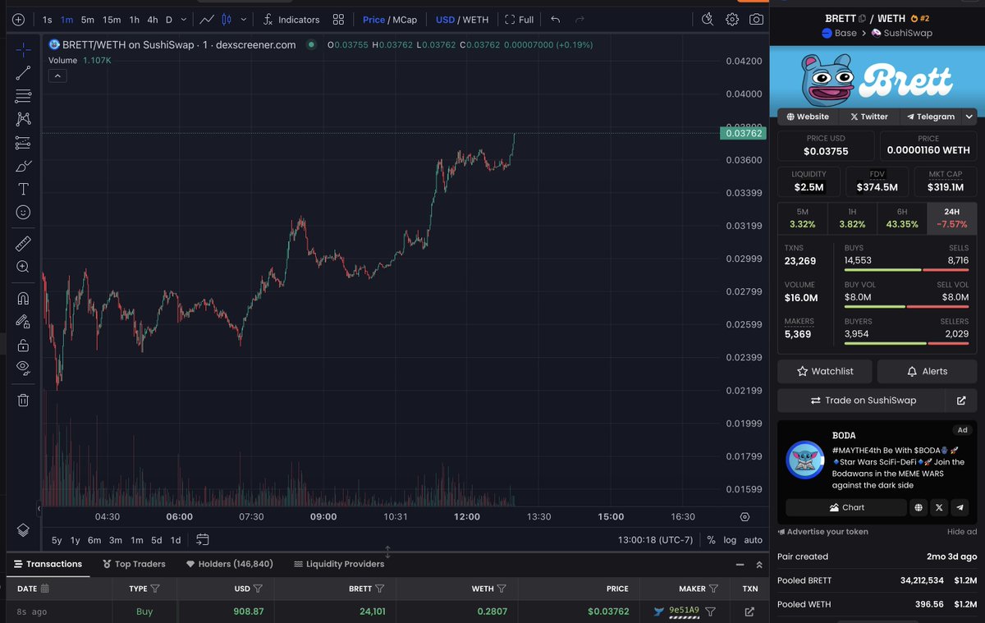Select the crosshair cursor tool
Viewport: 985px width, 623px height.
pos(23,49)
